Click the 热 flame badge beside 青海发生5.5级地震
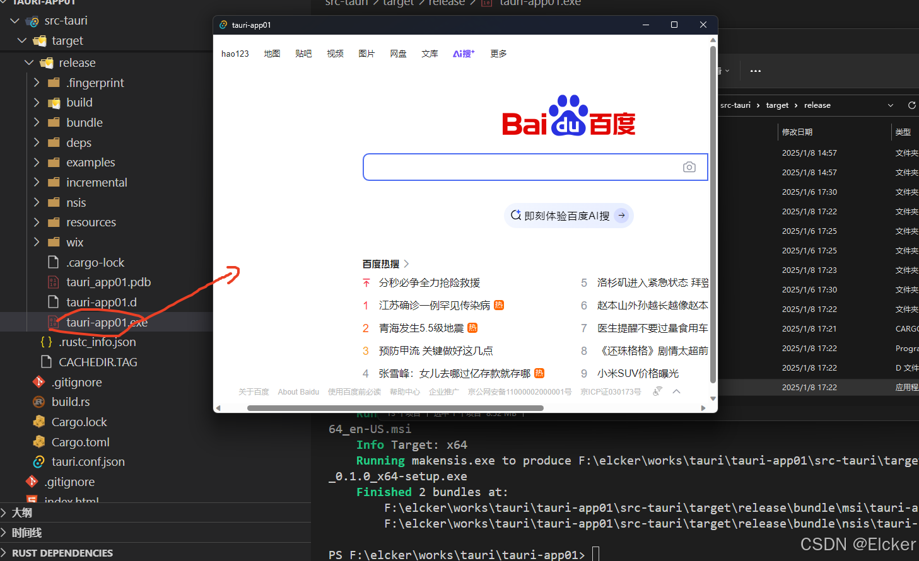Screen dimensions: 919x561 tap(472, 328)
